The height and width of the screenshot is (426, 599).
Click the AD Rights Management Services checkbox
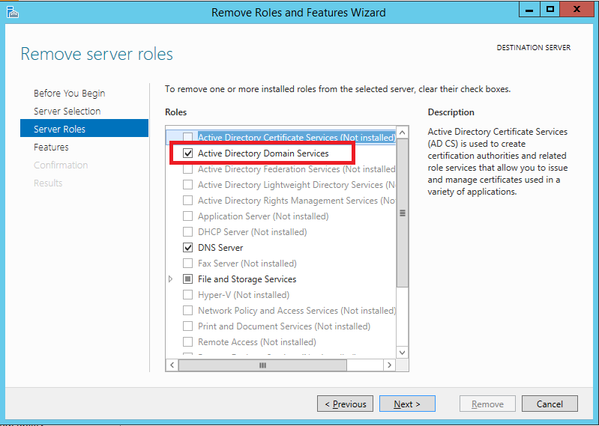pos(187,201)
